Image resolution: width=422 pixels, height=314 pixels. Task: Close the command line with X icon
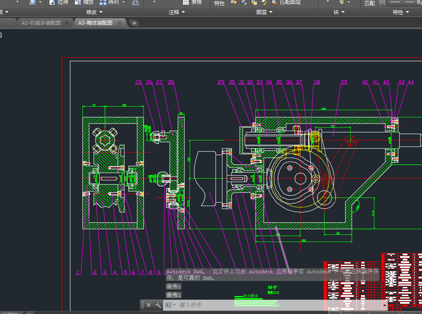point(149,305)
